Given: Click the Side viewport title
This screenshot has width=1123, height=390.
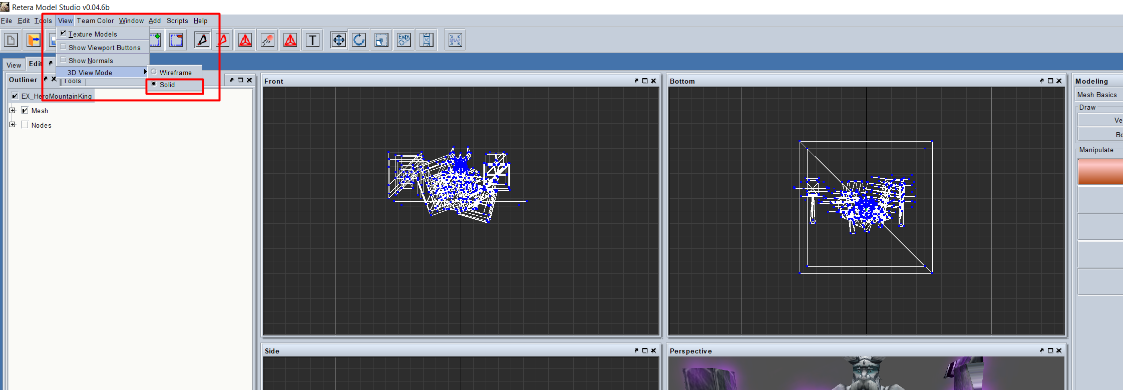Looking at the screenshot, I should 272,351.
